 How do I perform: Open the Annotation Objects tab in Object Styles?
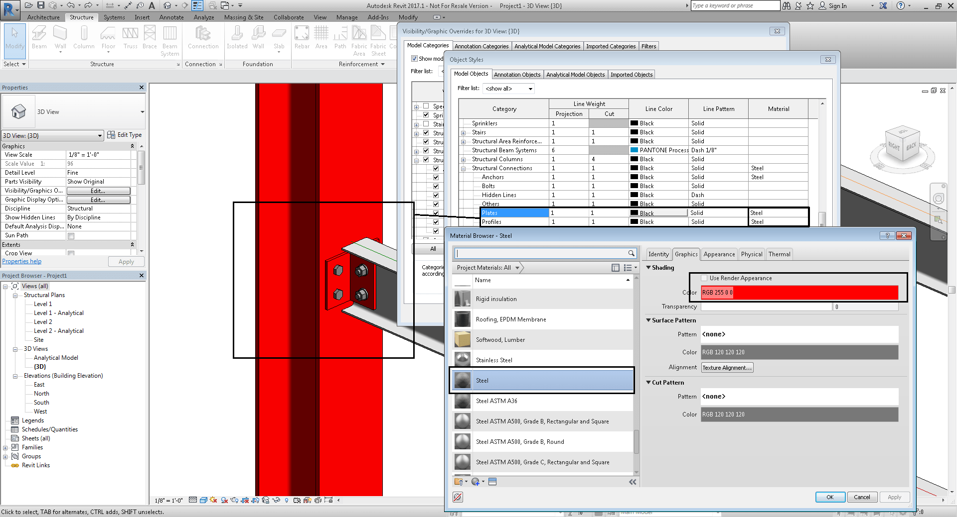click(x=517, y=75)
